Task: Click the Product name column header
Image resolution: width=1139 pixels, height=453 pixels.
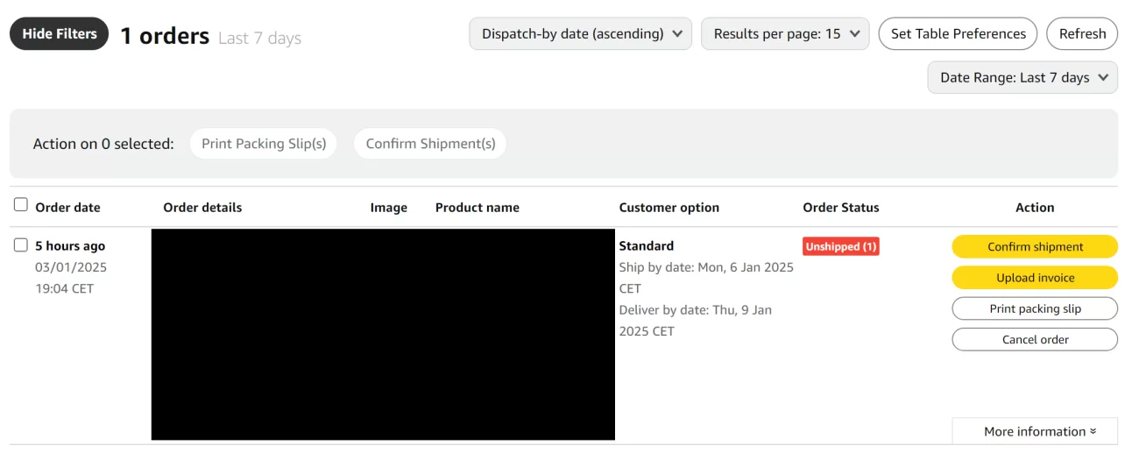Action: [477, 208]
